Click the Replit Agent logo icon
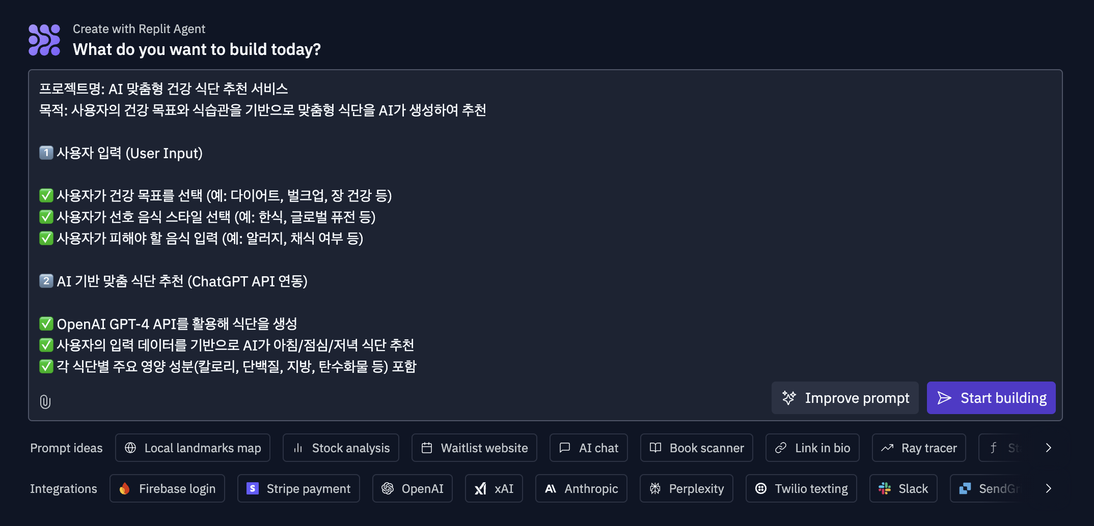Screen dimensions: 1094x526 click(44, 40)
